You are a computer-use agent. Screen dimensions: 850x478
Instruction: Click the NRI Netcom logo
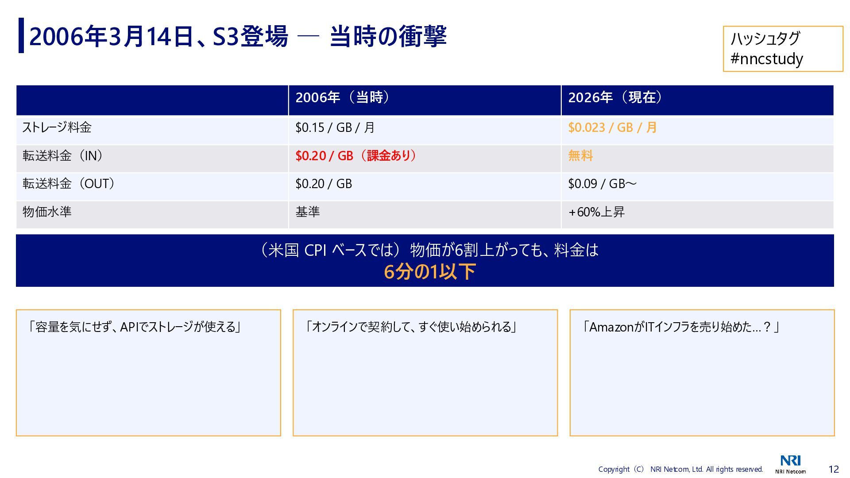pos(790,464)
